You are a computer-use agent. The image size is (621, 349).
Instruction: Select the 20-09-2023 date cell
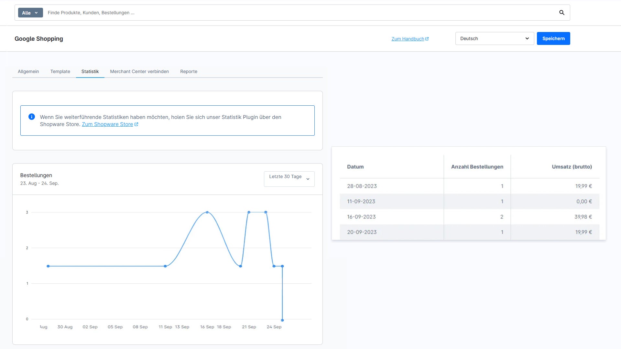click(x=362, y=232)
